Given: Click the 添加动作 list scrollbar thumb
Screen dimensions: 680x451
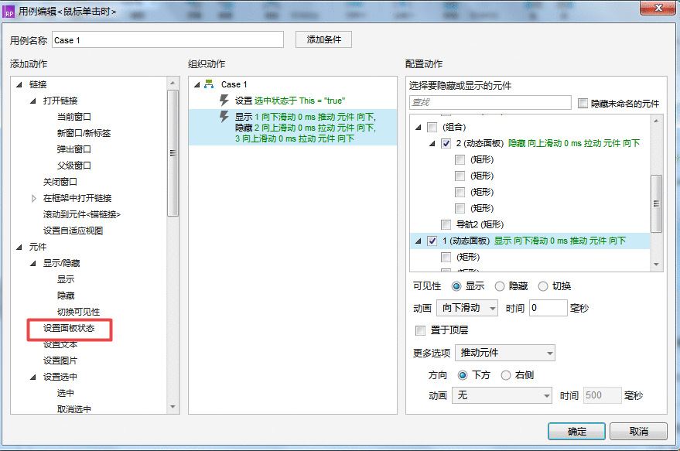Looking at the screenshot, I should pyautogui.click(x=173, y=153).
